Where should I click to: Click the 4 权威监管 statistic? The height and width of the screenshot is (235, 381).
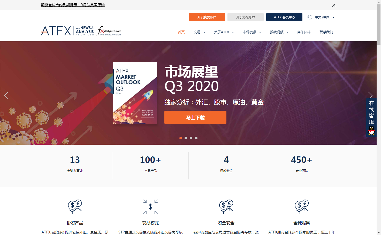click(226, 164)
